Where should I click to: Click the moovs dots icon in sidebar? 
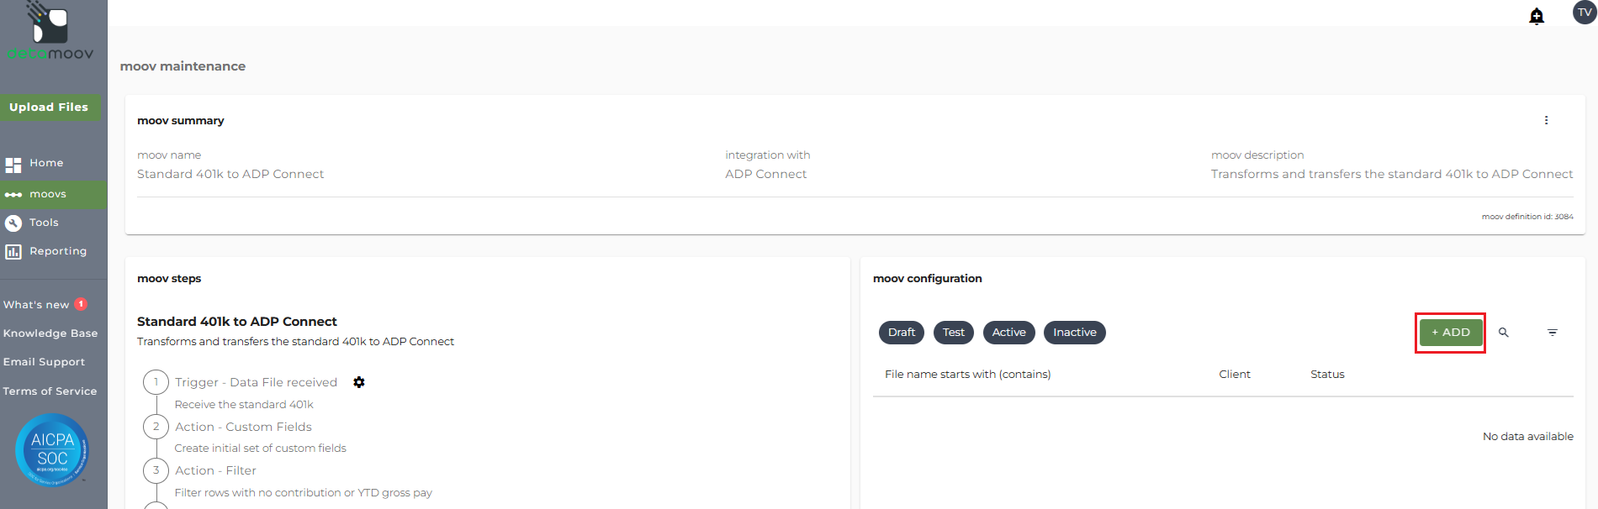pos(13,195)
